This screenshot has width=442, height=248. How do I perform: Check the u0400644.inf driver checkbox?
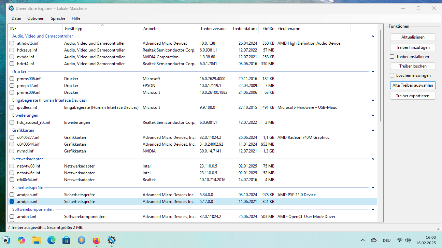[x=12, y=144]
